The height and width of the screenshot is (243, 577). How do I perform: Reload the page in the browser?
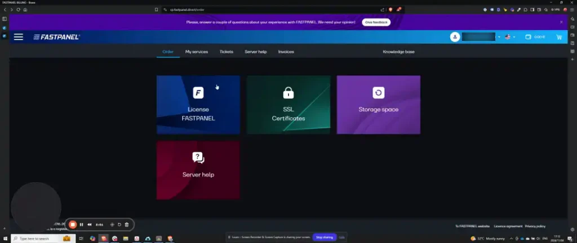18,10
